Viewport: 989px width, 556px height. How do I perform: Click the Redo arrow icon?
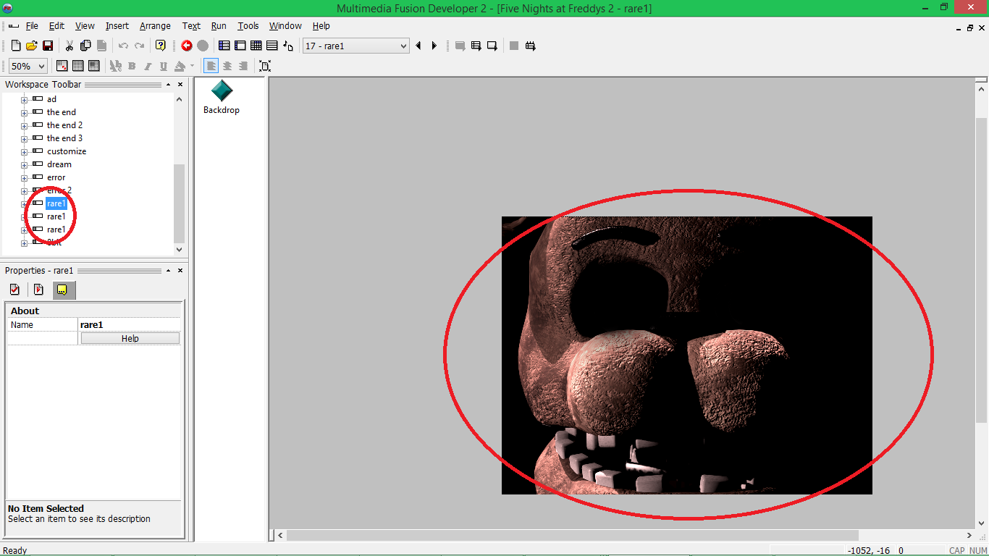point(139,46)
